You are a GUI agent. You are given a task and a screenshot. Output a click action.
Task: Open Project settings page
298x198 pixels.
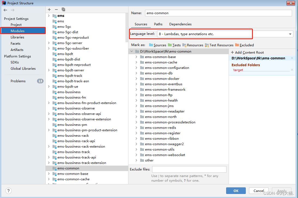[16, 25]
